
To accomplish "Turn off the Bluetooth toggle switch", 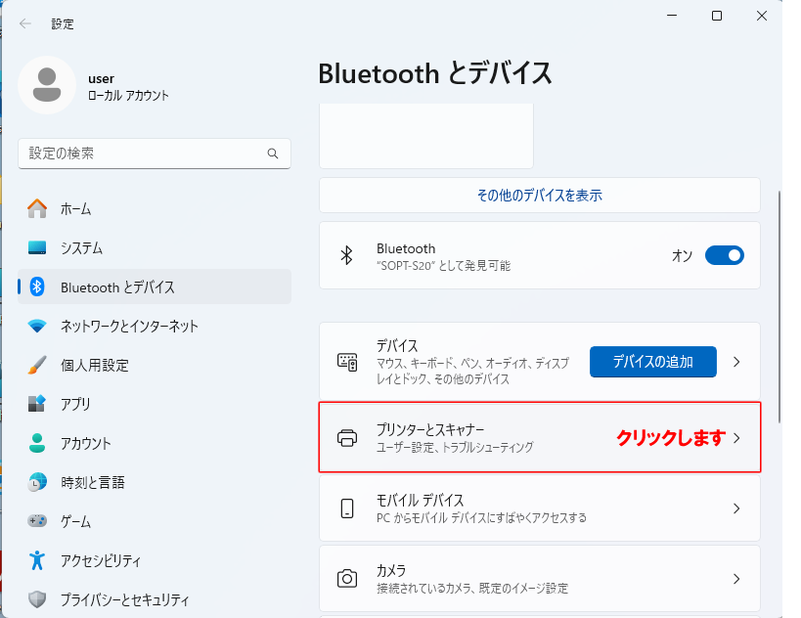I will click(x=725, y=255).
